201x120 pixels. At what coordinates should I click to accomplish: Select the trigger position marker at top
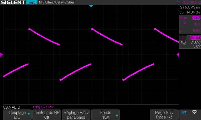point(91,6)
